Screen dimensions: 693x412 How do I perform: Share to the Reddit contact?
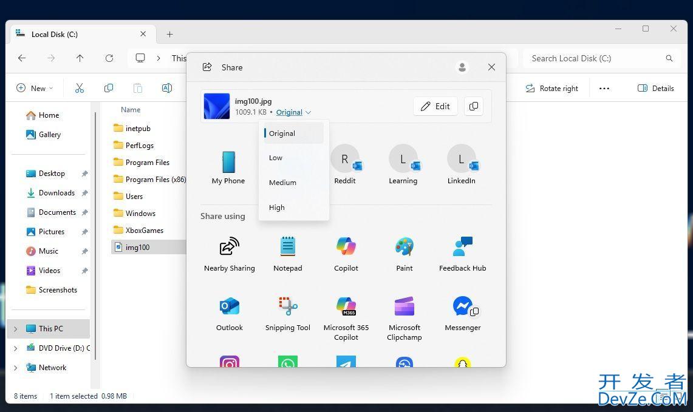(345, 164)
